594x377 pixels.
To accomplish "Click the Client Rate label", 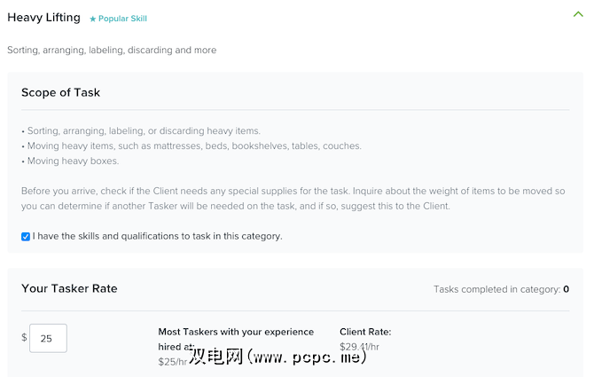I will pos(365,332).
